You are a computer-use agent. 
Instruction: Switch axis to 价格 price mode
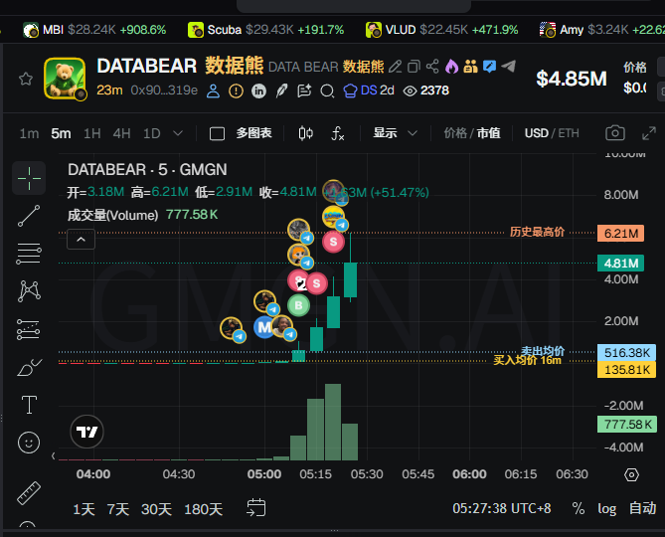[455, 133]
